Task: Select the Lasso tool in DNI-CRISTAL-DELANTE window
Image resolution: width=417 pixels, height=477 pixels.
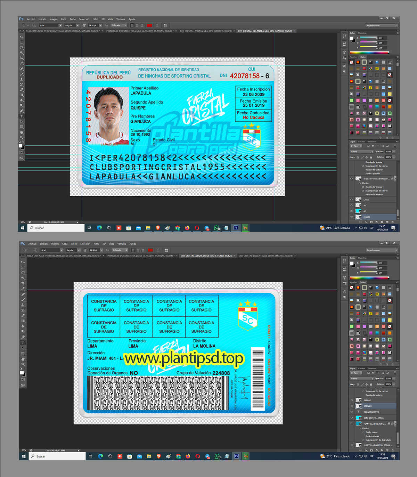Action: coord(22,47)
